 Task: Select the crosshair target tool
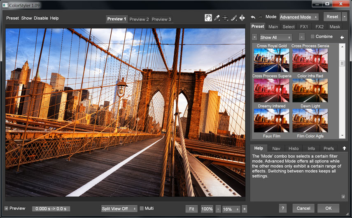click(x=225, y=18)
